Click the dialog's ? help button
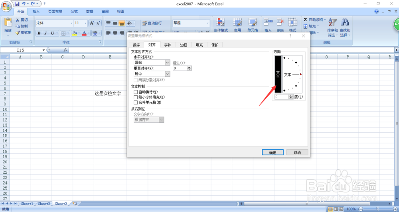The image size is (399, 212). pos(290,36)
